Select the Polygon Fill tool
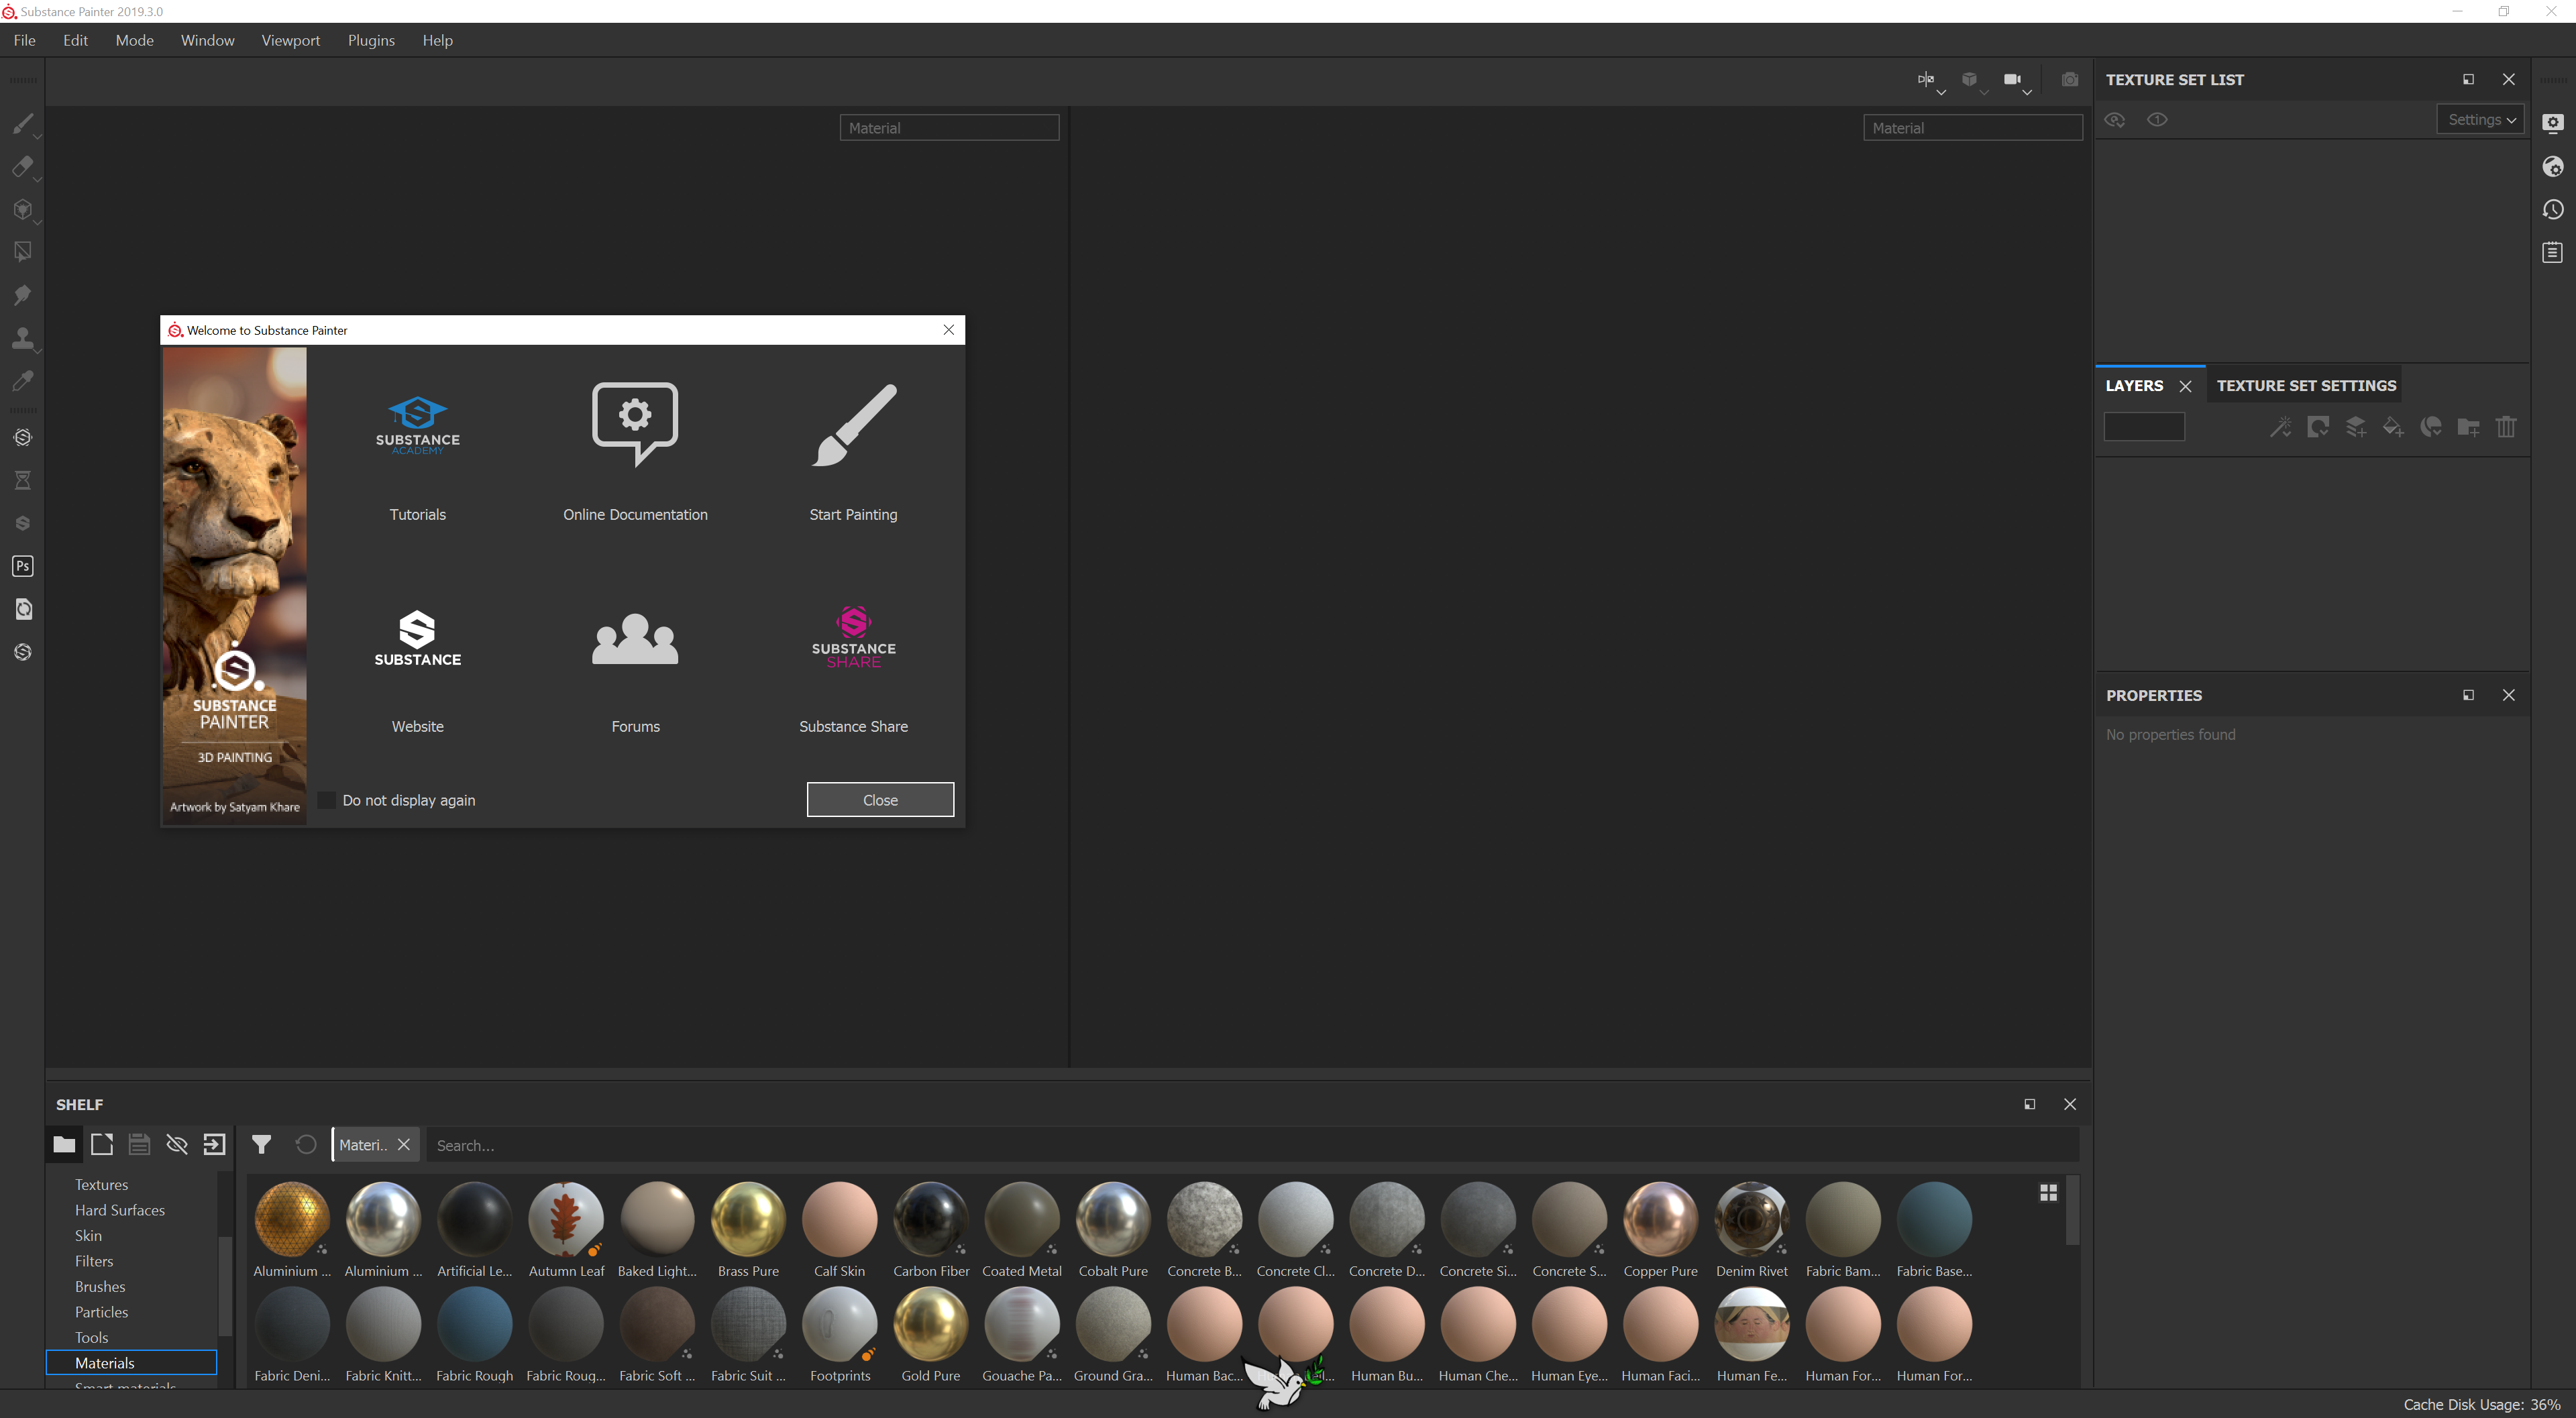This screenshot has width=2576, height=1418. (x=22, y=252)
